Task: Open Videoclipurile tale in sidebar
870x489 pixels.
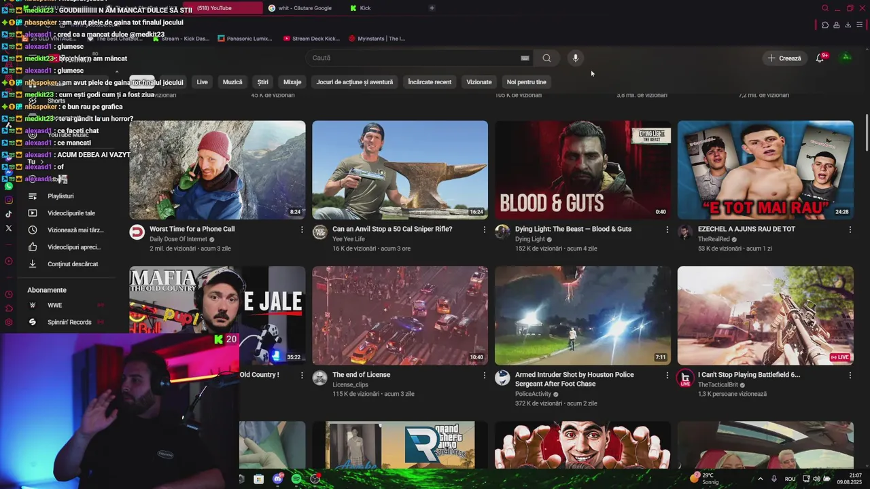Action: point(65,213)
